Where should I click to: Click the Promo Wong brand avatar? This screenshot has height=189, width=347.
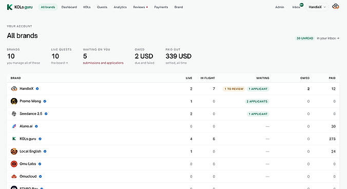(14, 101)
